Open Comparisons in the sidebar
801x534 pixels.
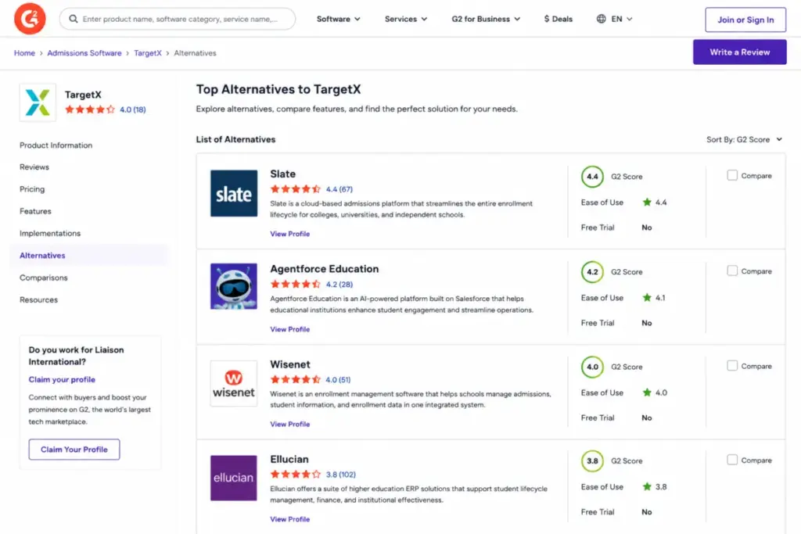[44, 278]
